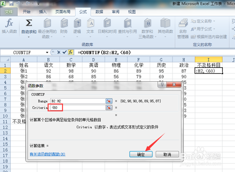This screenshot has height=172, width=235.
Task: Select column B header
Action: click(48, 60)
